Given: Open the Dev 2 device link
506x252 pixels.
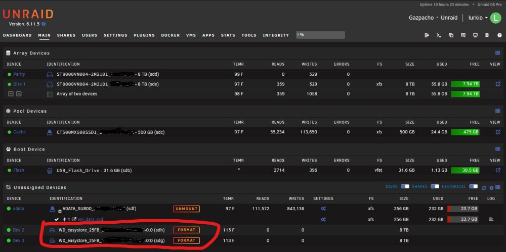Looking at the screenshot, I should 18,230.
